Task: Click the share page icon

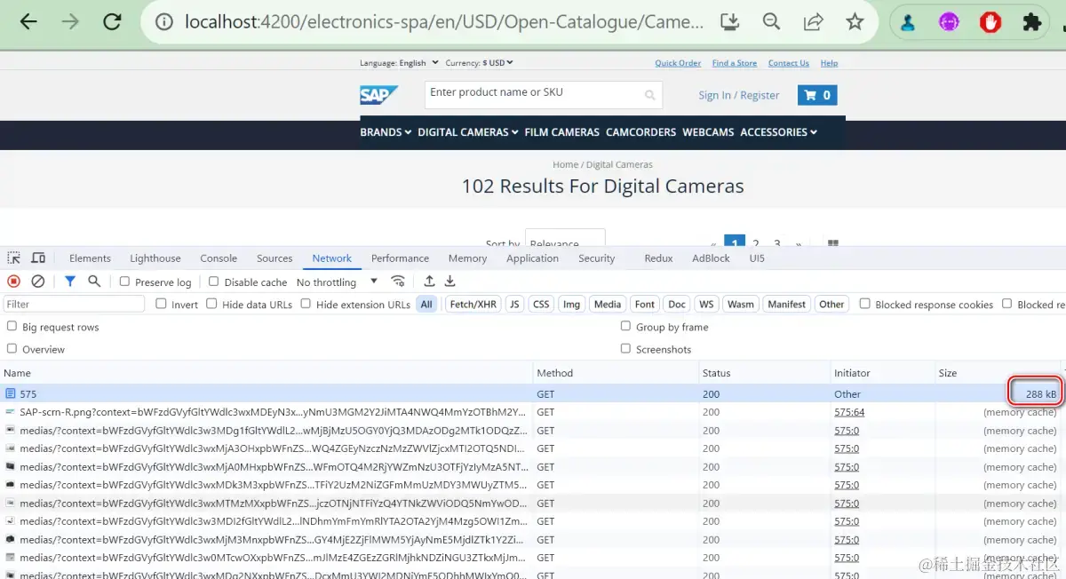Action: coord(813,22)
